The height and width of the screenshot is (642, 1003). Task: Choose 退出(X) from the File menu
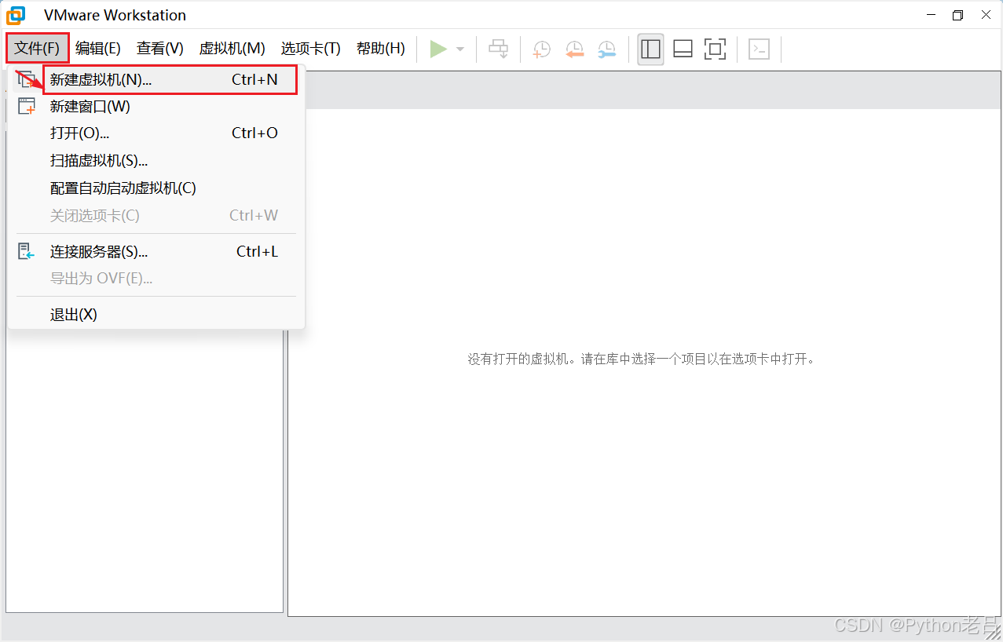coord(156,315)
